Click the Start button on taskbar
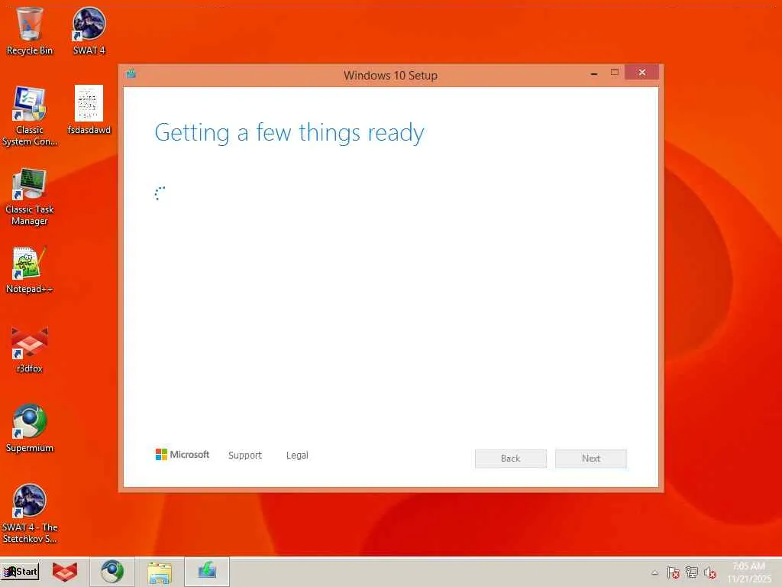This screenshot has height=587, width=782. coord(20,572)
